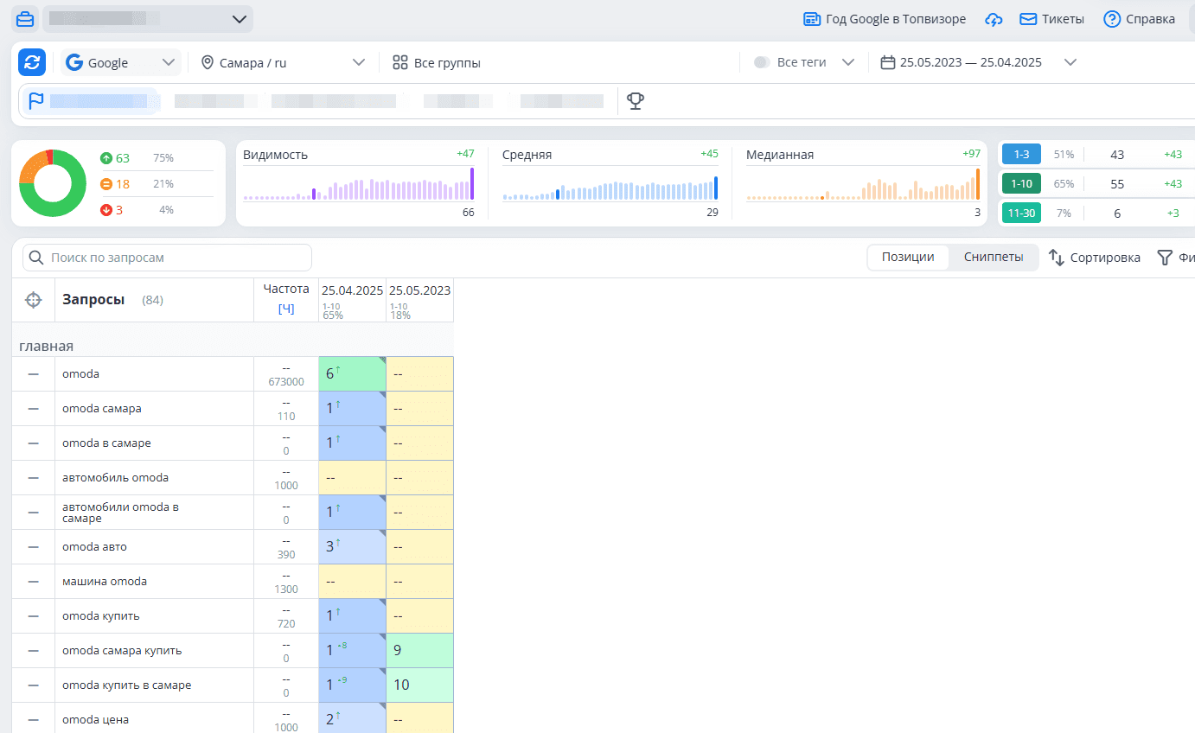Click the flag icon project tab

click(36, 101)
